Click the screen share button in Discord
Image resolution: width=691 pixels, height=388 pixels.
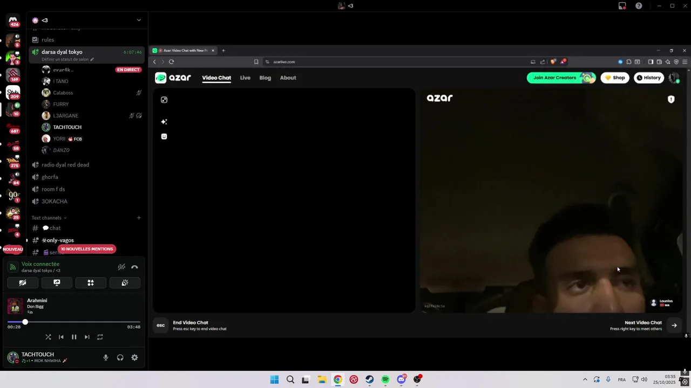click(x=57, y=283)
